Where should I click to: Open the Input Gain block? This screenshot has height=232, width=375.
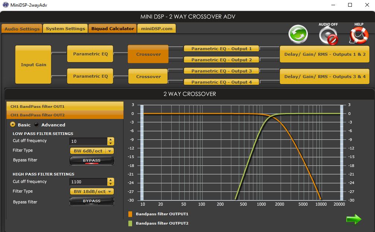click(33, 65)
